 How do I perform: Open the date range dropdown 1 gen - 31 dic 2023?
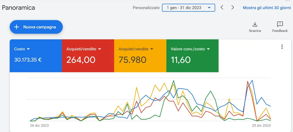(189, 8)
